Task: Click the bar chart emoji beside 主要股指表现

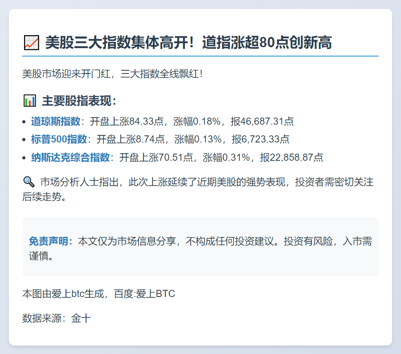Action: pos(29,101)
